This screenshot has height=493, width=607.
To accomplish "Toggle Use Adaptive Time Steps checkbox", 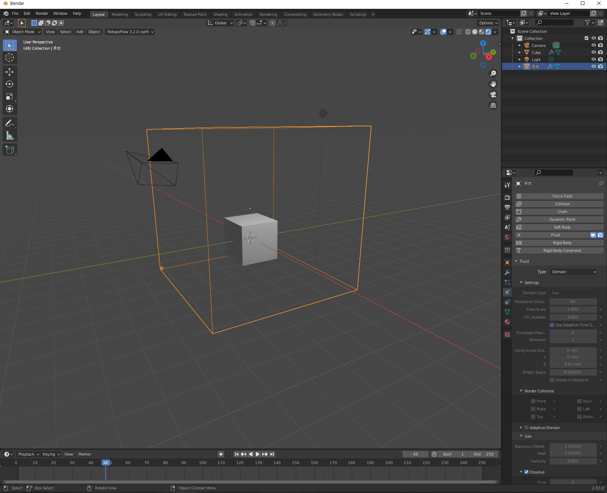I will [x=552, y=325].
